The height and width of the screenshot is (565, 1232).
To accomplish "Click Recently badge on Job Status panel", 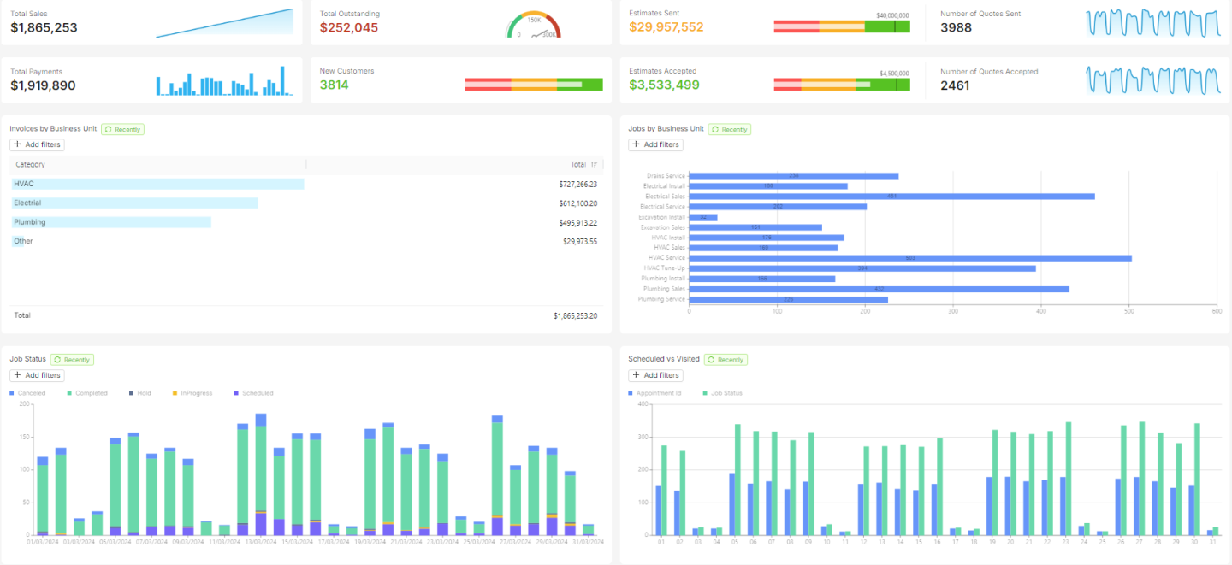I will [x=72, y=360].
